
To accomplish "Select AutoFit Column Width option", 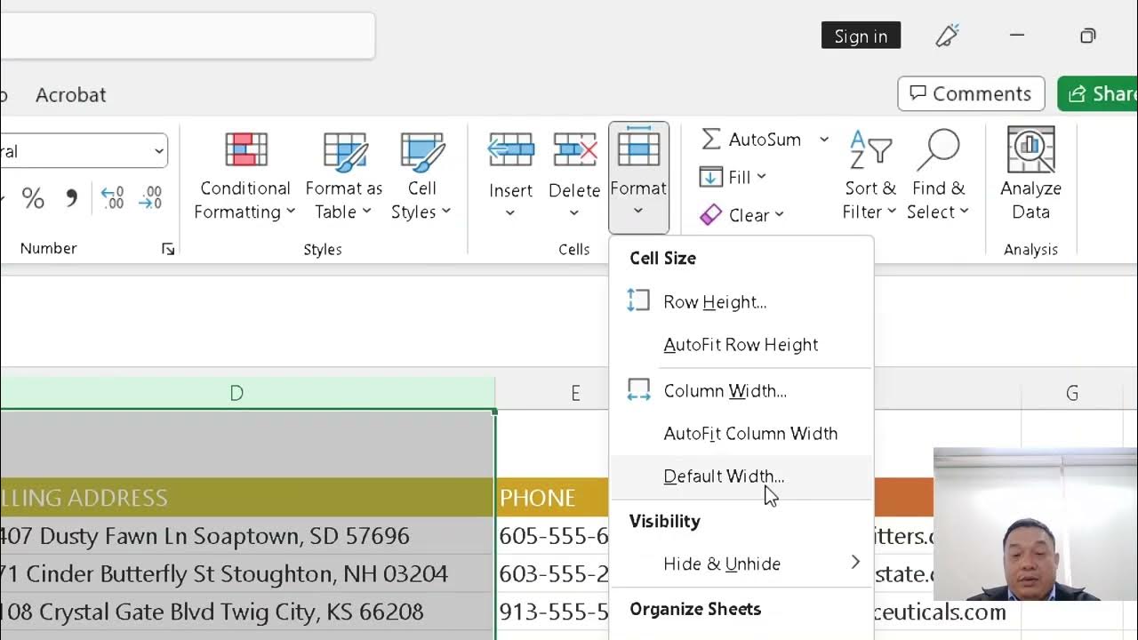I will pyautogui.click(x=749, y=434).
